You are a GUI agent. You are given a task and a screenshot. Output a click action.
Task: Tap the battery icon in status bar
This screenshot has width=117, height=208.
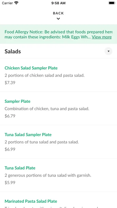(x=112, y=3)
